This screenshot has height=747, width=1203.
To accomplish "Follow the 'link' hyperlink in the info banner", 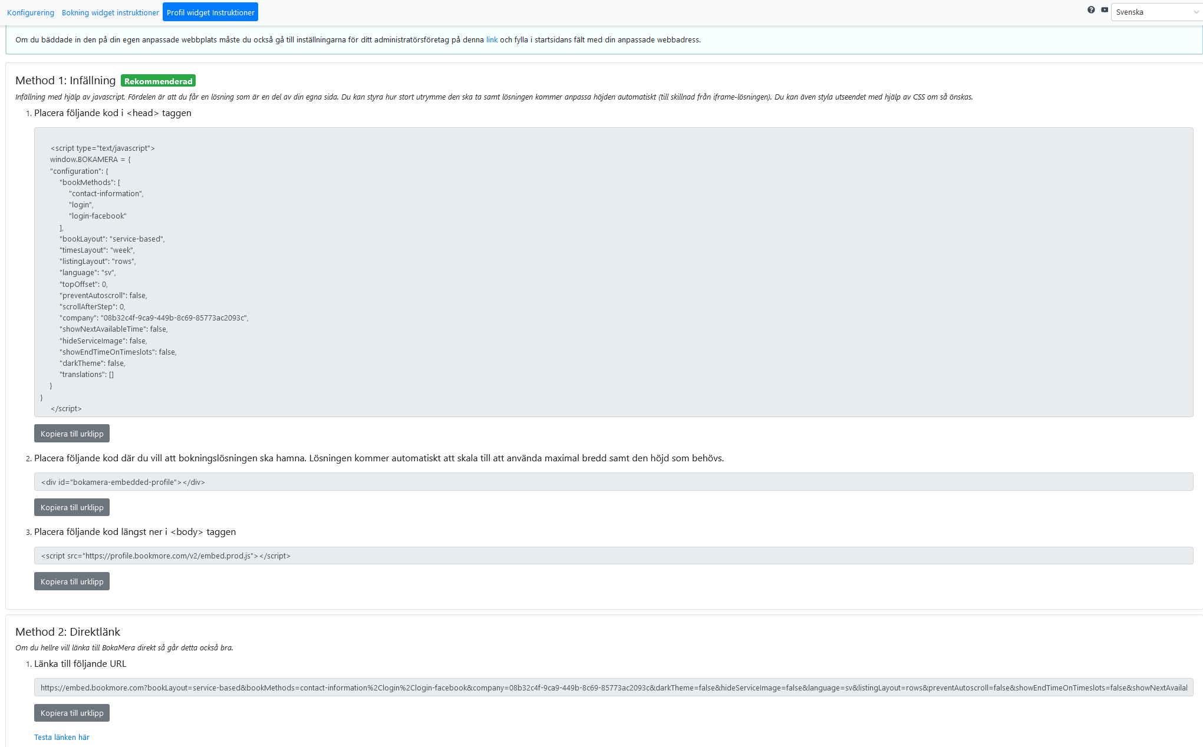I will (x=492, y=40).
